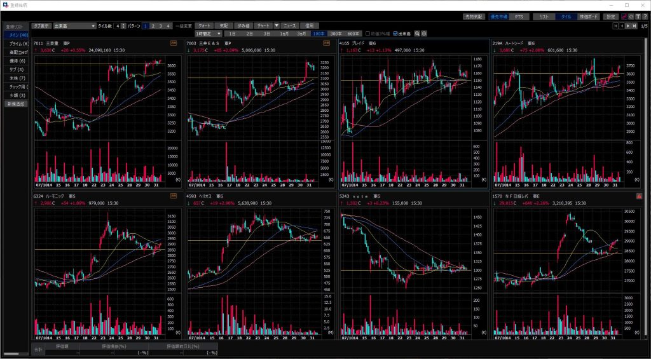Switch market to PTS

click(x=519, y=17)
